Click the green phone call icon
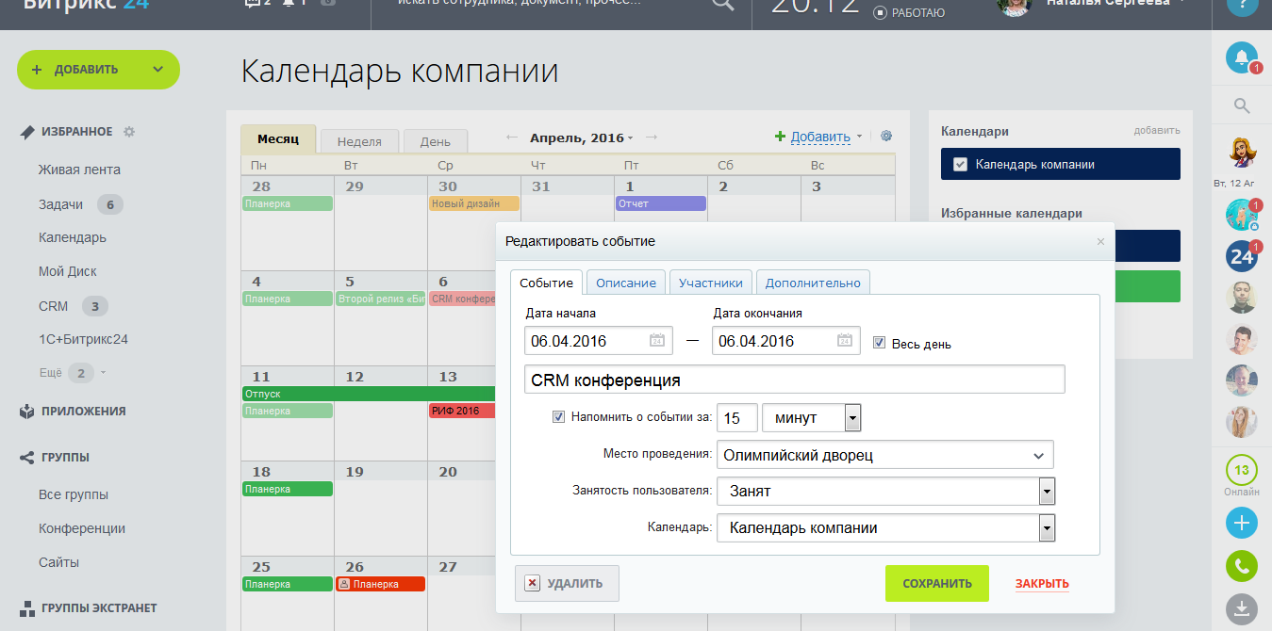The width and height of the screenshot is (1272, 631). [1241, 566]
